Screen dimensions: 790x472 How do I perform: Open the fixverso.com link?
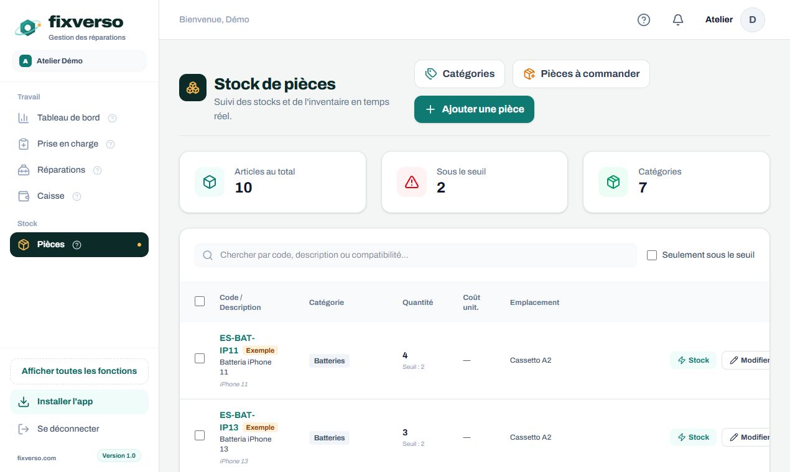tap(37, 458)
